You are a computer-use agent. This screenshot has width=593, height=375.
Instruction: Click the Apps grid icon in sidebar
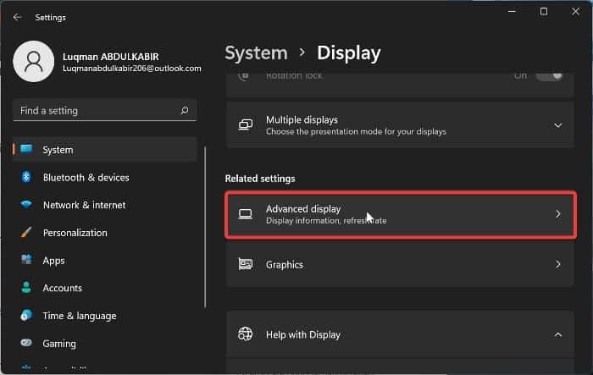pyautogui.click(x=26, y=260)
